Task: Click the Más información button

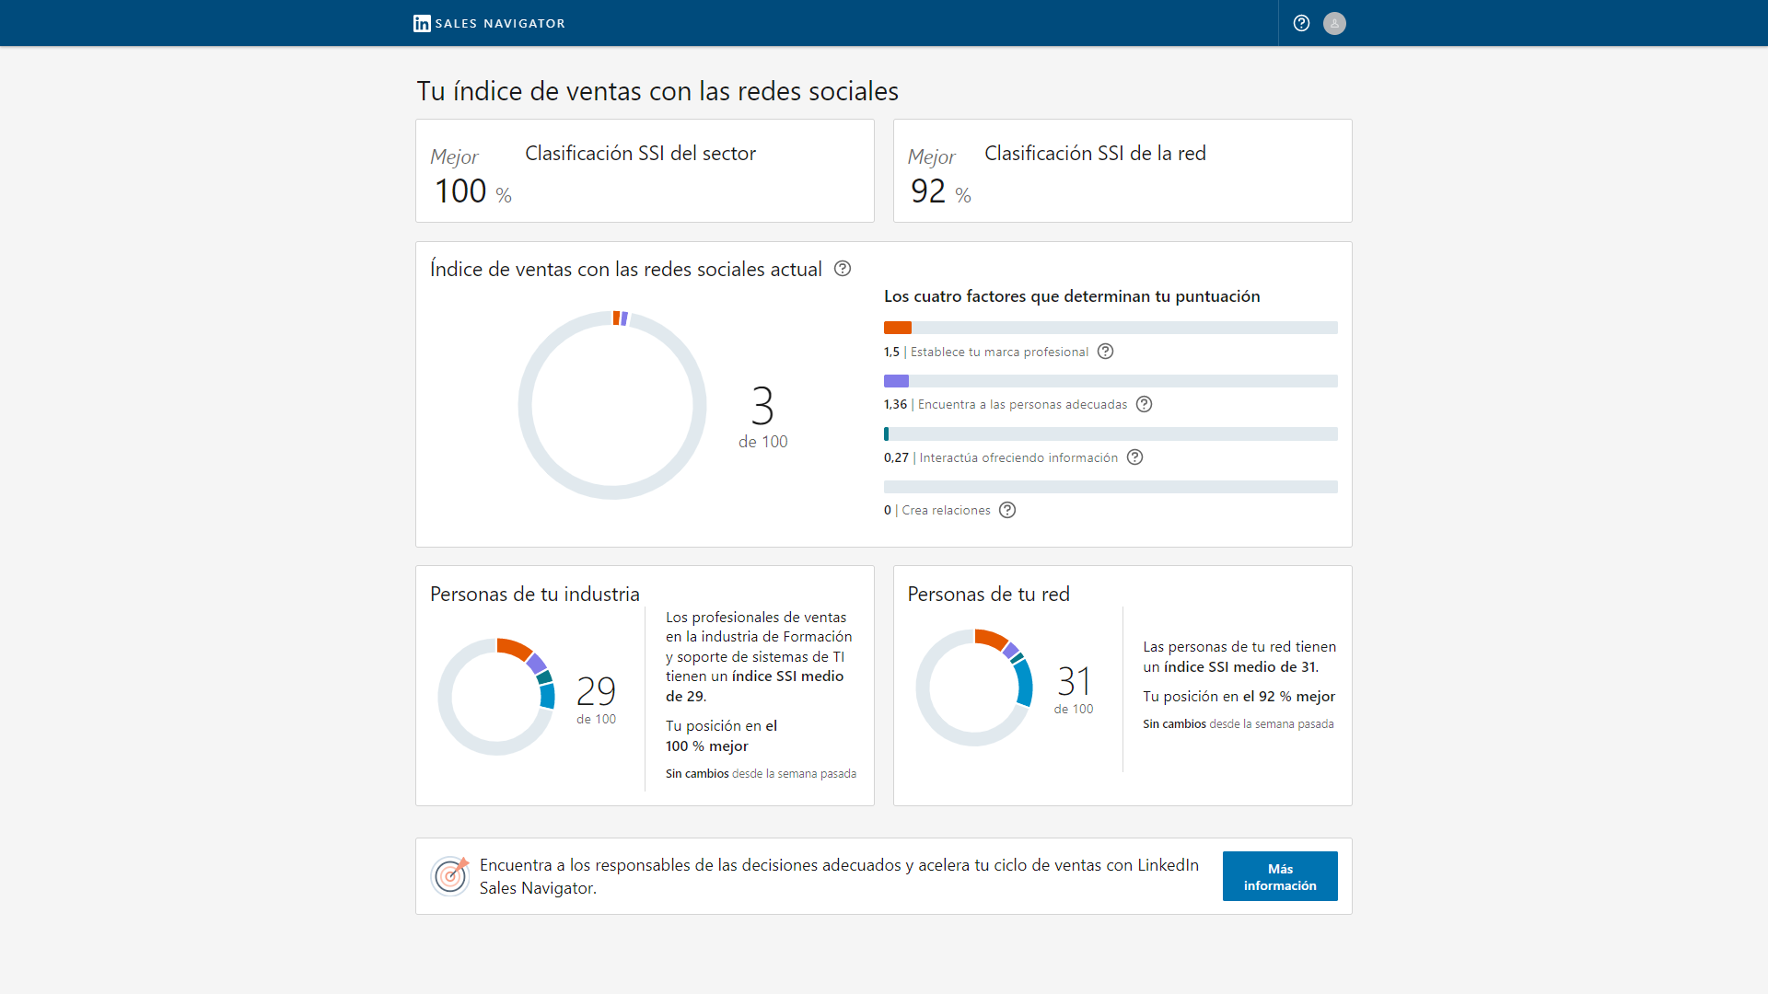Action: click(x=1280, y=876)
